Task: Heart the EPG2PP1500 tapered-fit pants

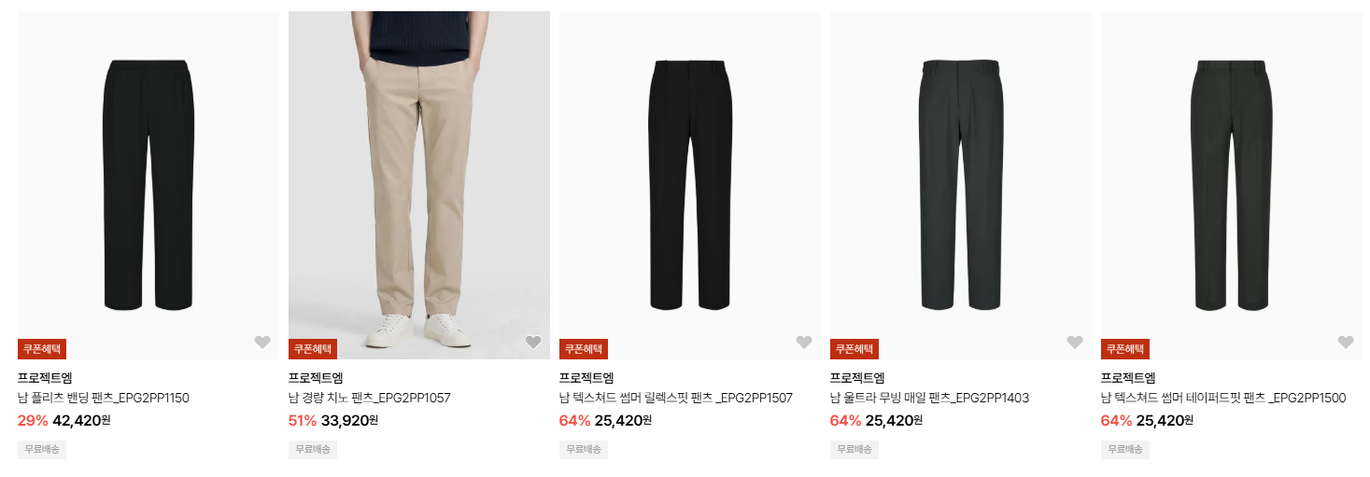Action: 1346,343
